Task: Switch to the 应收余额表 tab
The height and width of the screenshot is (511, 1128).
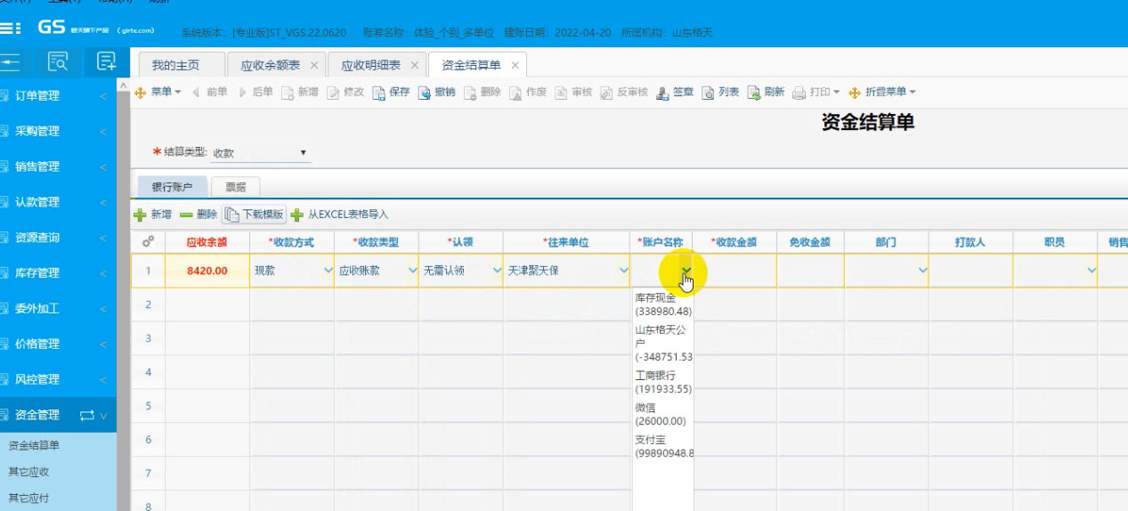Action: point(270,65)
